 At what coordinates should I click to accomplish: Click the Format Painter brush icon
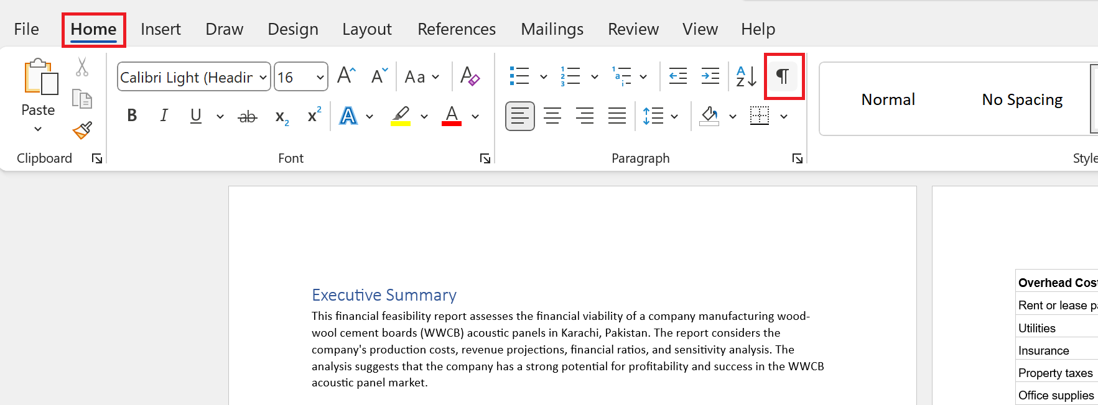(82, 130)
